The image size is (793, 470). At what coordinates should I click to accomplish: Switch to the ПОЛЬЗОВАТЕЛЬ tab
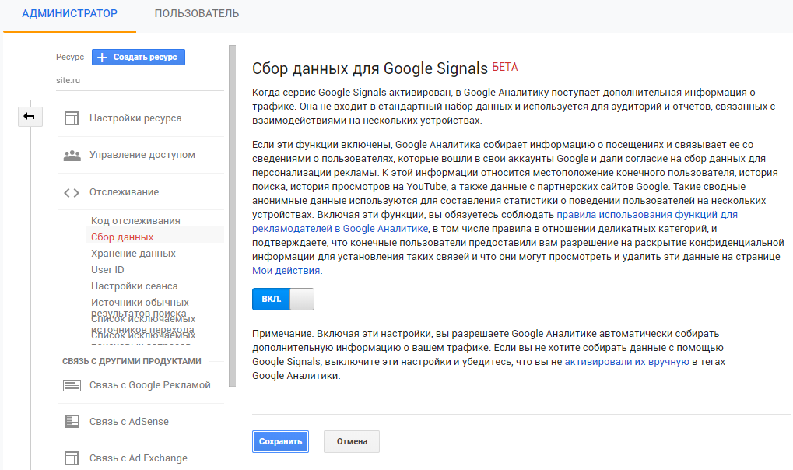tap(197, 14)
